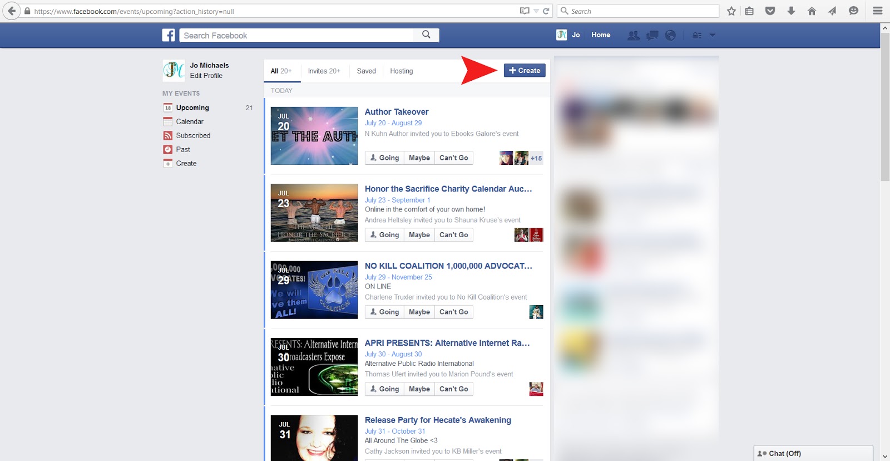
Task: Open Author Takeover event title
Action: [397, 112]
